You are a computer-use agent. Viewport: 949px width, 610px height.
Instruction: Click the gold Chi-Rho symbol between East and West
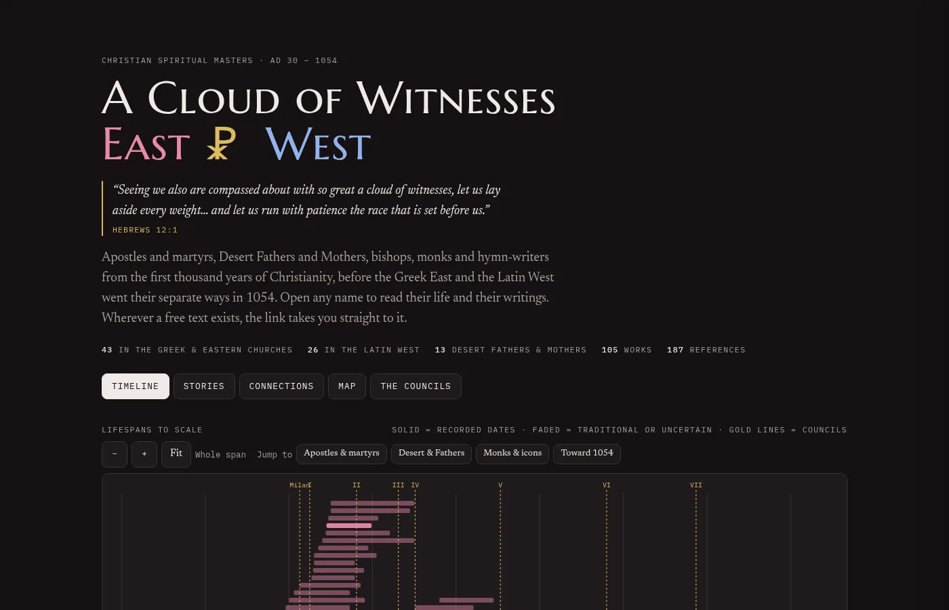tap(221, 144)
